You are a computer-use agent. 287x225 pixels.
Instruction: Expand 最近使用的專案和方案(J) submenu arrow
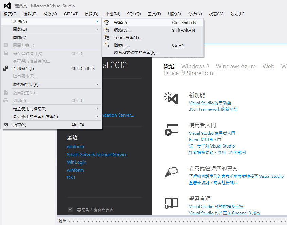pos(97,117)
